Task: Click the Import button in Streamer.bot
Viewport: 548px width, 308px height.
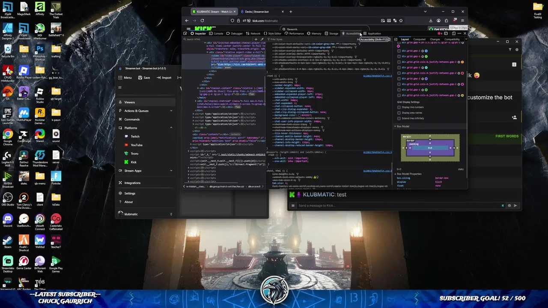Action: (164, 78)
